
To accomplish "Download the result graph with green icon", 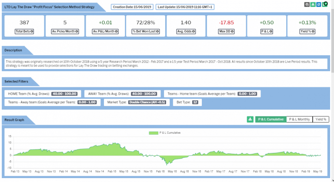I will [250, 119].
